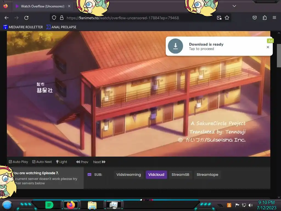
Task: Open the Start orb button
Action: coord(7,205)
